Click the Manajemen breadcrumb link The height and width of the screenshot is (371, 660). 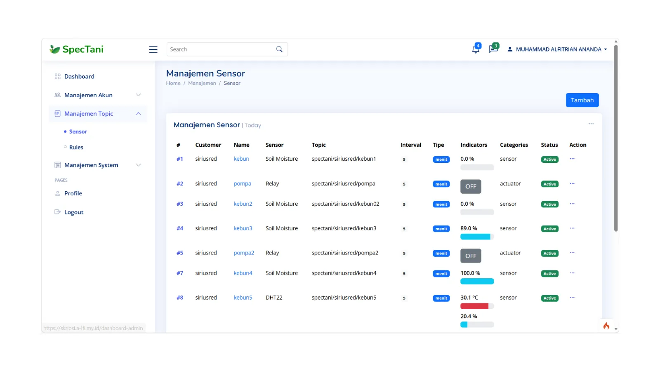[x=202, y=83]
